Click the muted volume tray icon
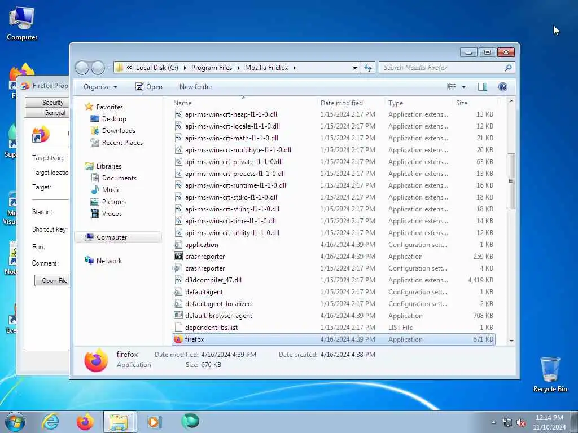Image resolution: width=578 pixels, height=433 pixels. pyautogui.click(x=521, y=423)
